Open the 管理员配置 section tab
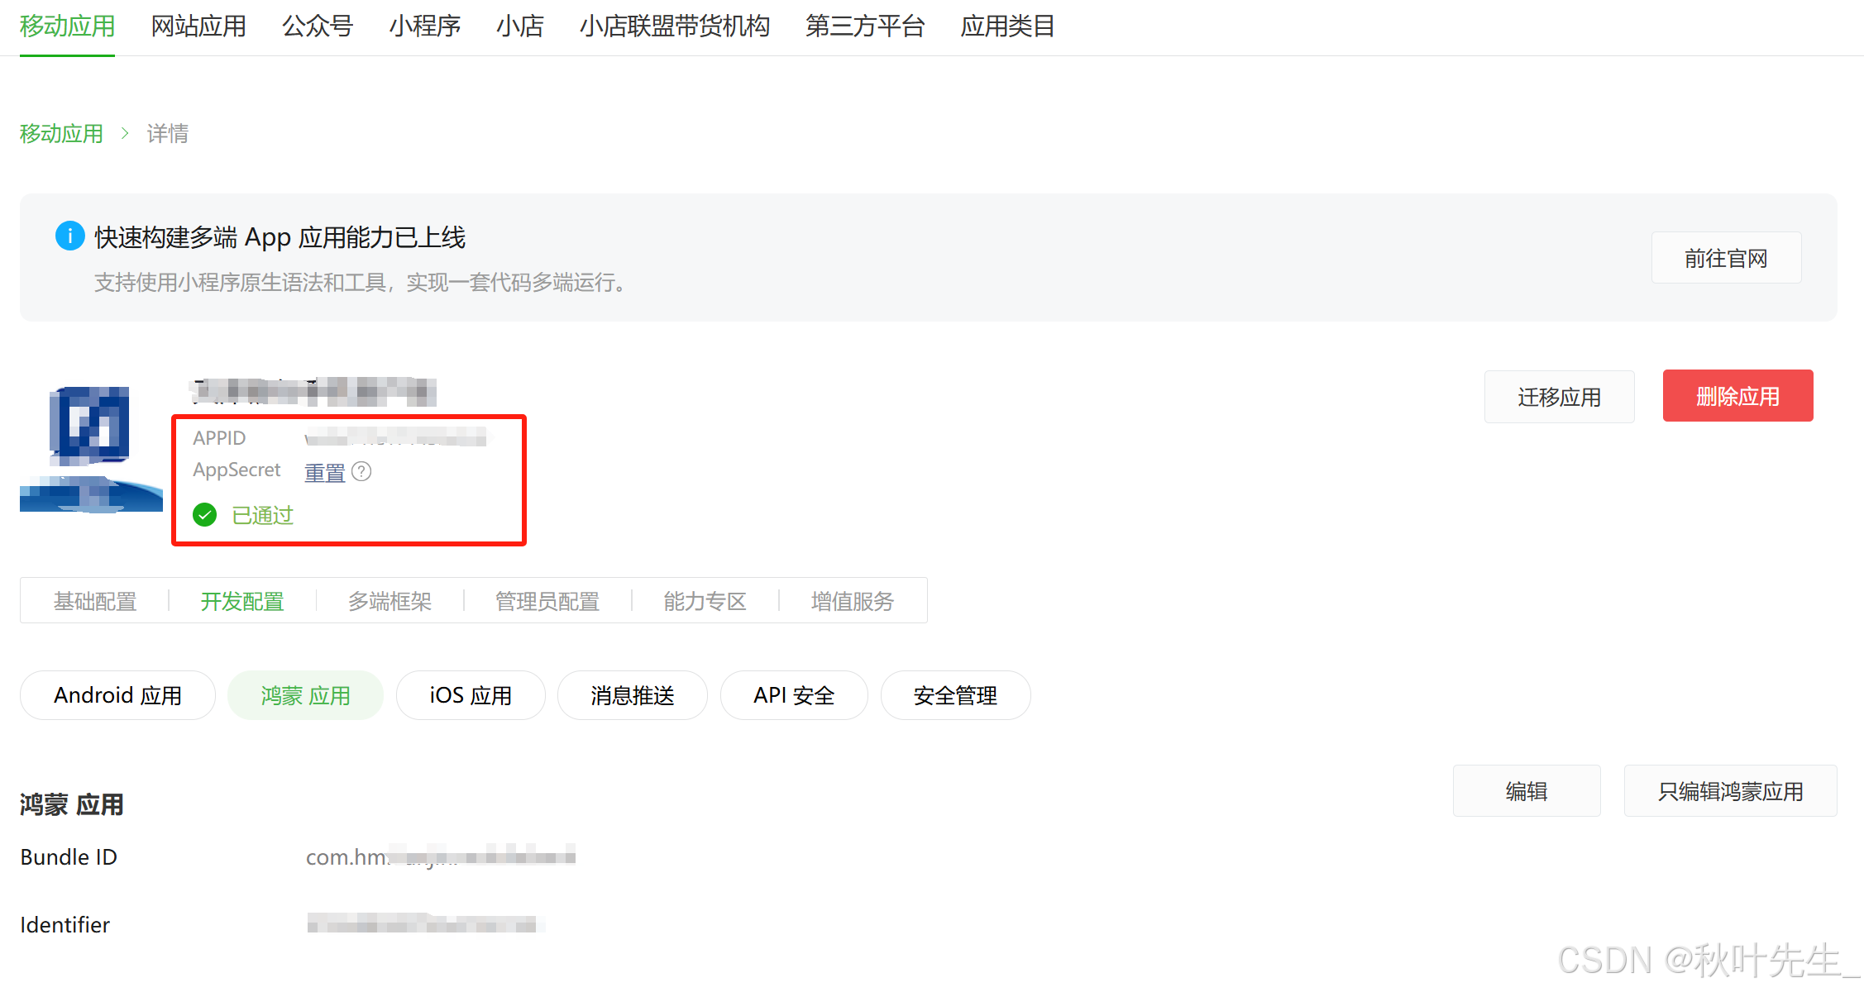 click(x=547, y=601)
